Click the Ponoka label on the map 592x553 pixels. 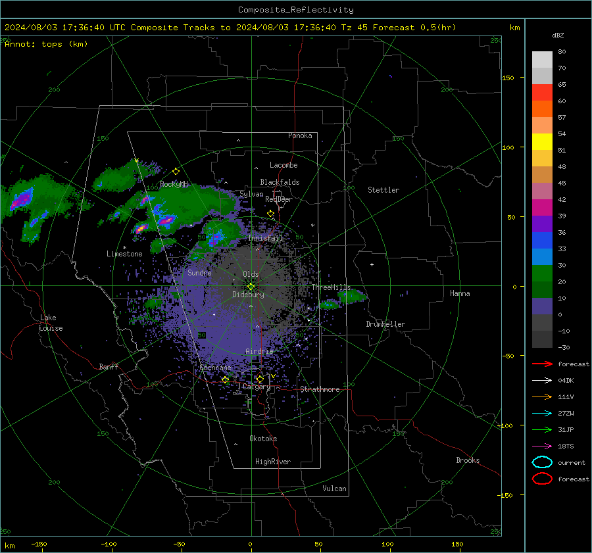(300, 135)
